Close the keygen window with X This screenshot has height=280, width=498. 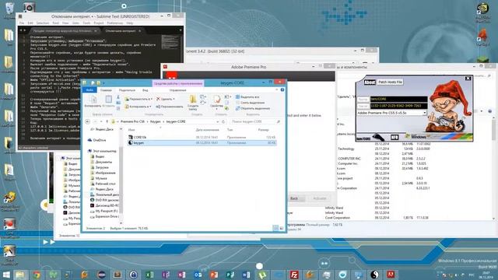pos(468,78)
